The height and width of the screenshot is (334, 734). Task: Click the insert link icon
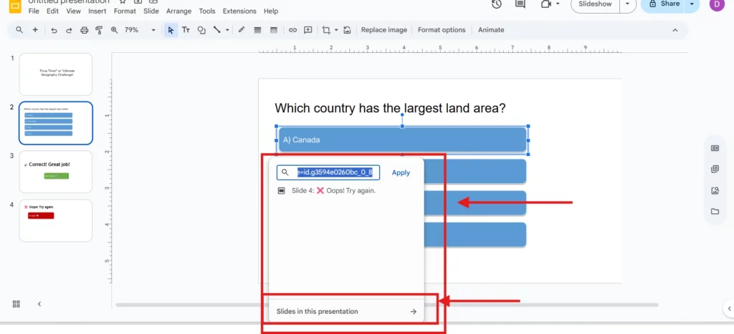point(292,30)
